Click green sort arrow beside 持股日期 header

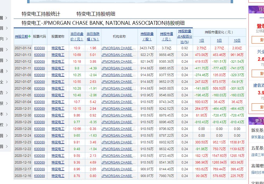[x=30, y=36]
